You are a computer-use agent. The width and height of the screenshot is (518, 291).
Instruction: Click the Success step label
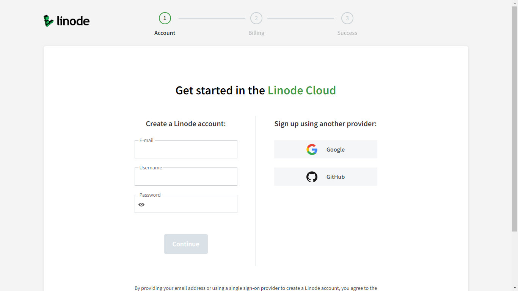pos(347,33)
